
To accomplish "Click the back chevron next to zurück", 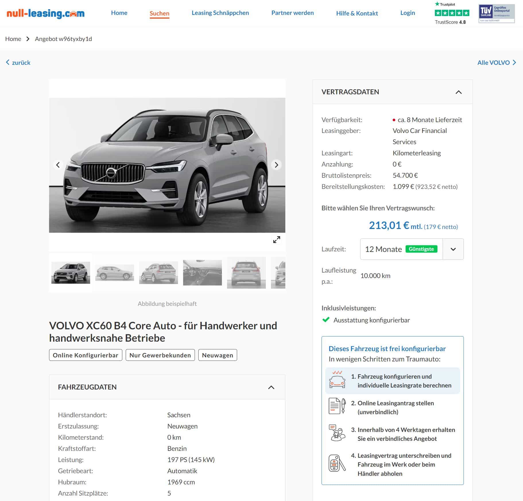I will click(8, 62).
